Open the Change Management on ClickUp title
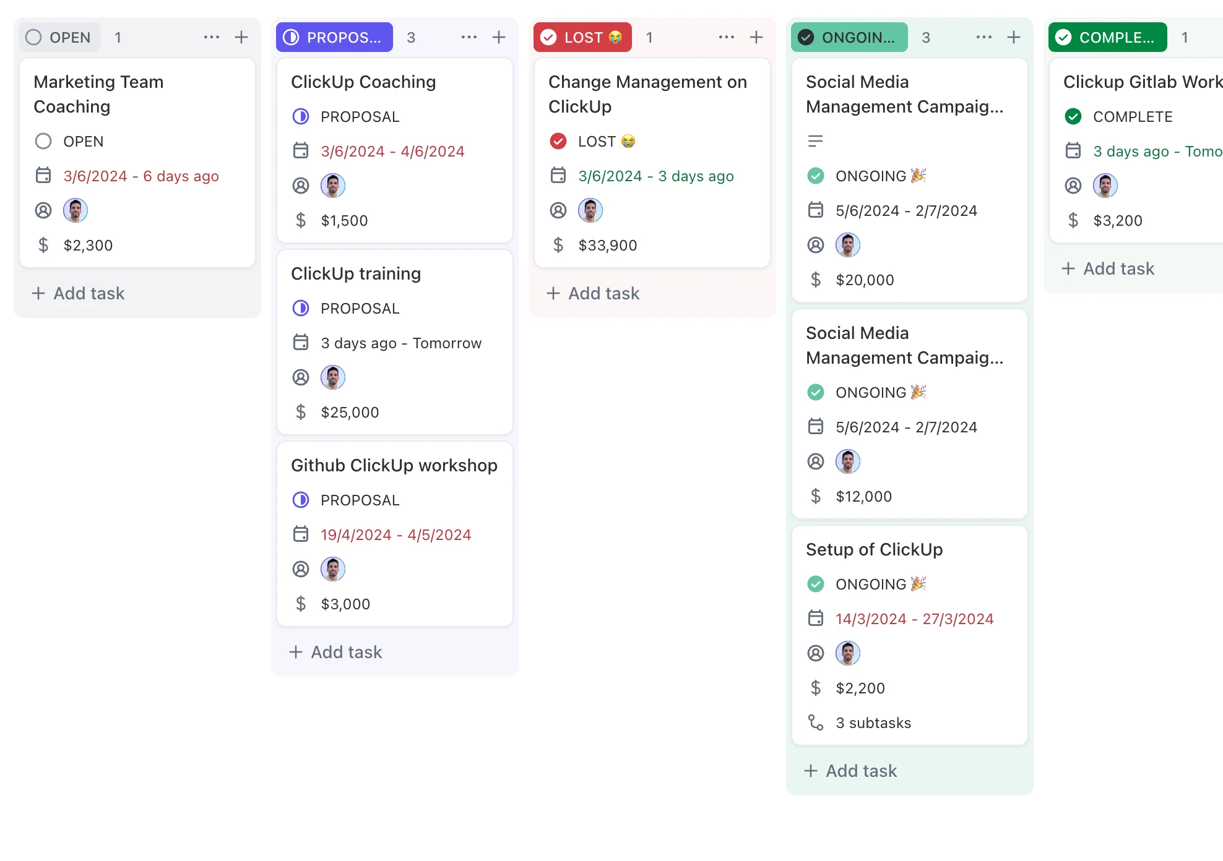1223x861 pixels. point(647,94)
